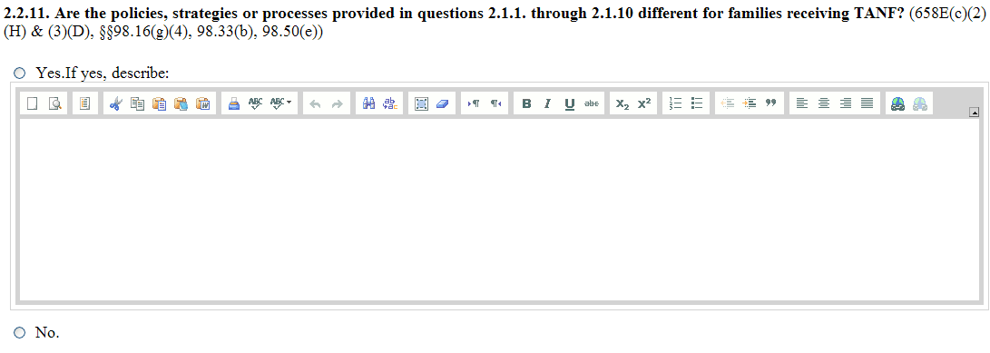Insert a block quote

pyautogui.click(x=771, y=103)
